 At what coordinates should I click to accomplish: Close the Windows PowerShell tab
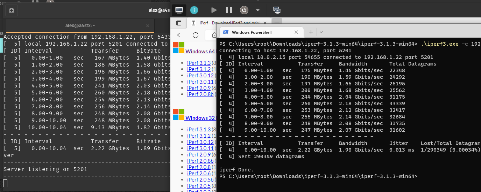[296, 32]
